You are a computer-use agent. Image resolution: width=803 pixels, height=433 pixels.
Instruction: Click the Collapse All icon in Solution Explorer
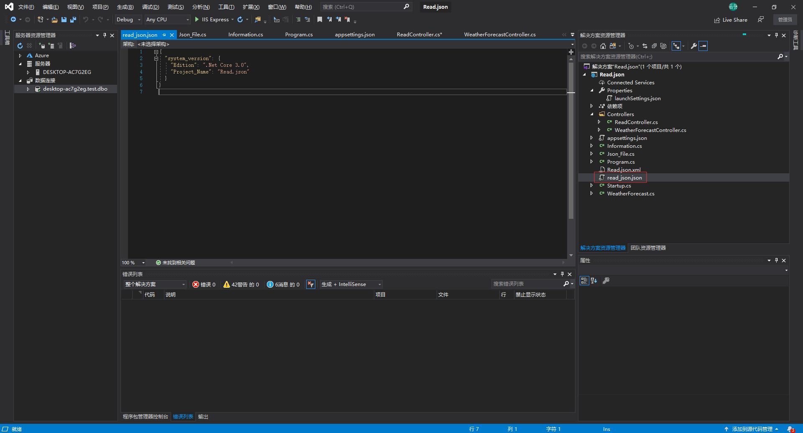654,46
